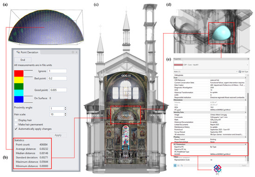This screenshot has width=255, height=177.
Task: Collapse the Phasing section
Action: pos(246,137)
